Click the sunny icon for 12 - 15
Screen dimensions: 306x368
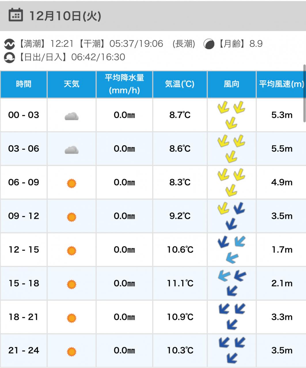(x=71, y=250)
